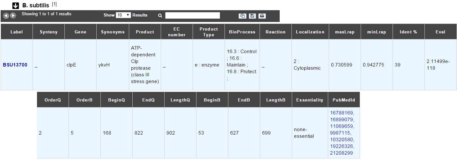Collapse the B. subtilis section arrow
Screen dimensions: 457x160
coord(15,6)
